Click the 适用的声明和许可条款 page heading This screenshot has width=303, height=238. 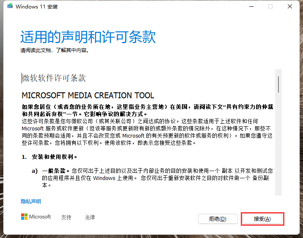pyautogui.click(x=88, y=37)
